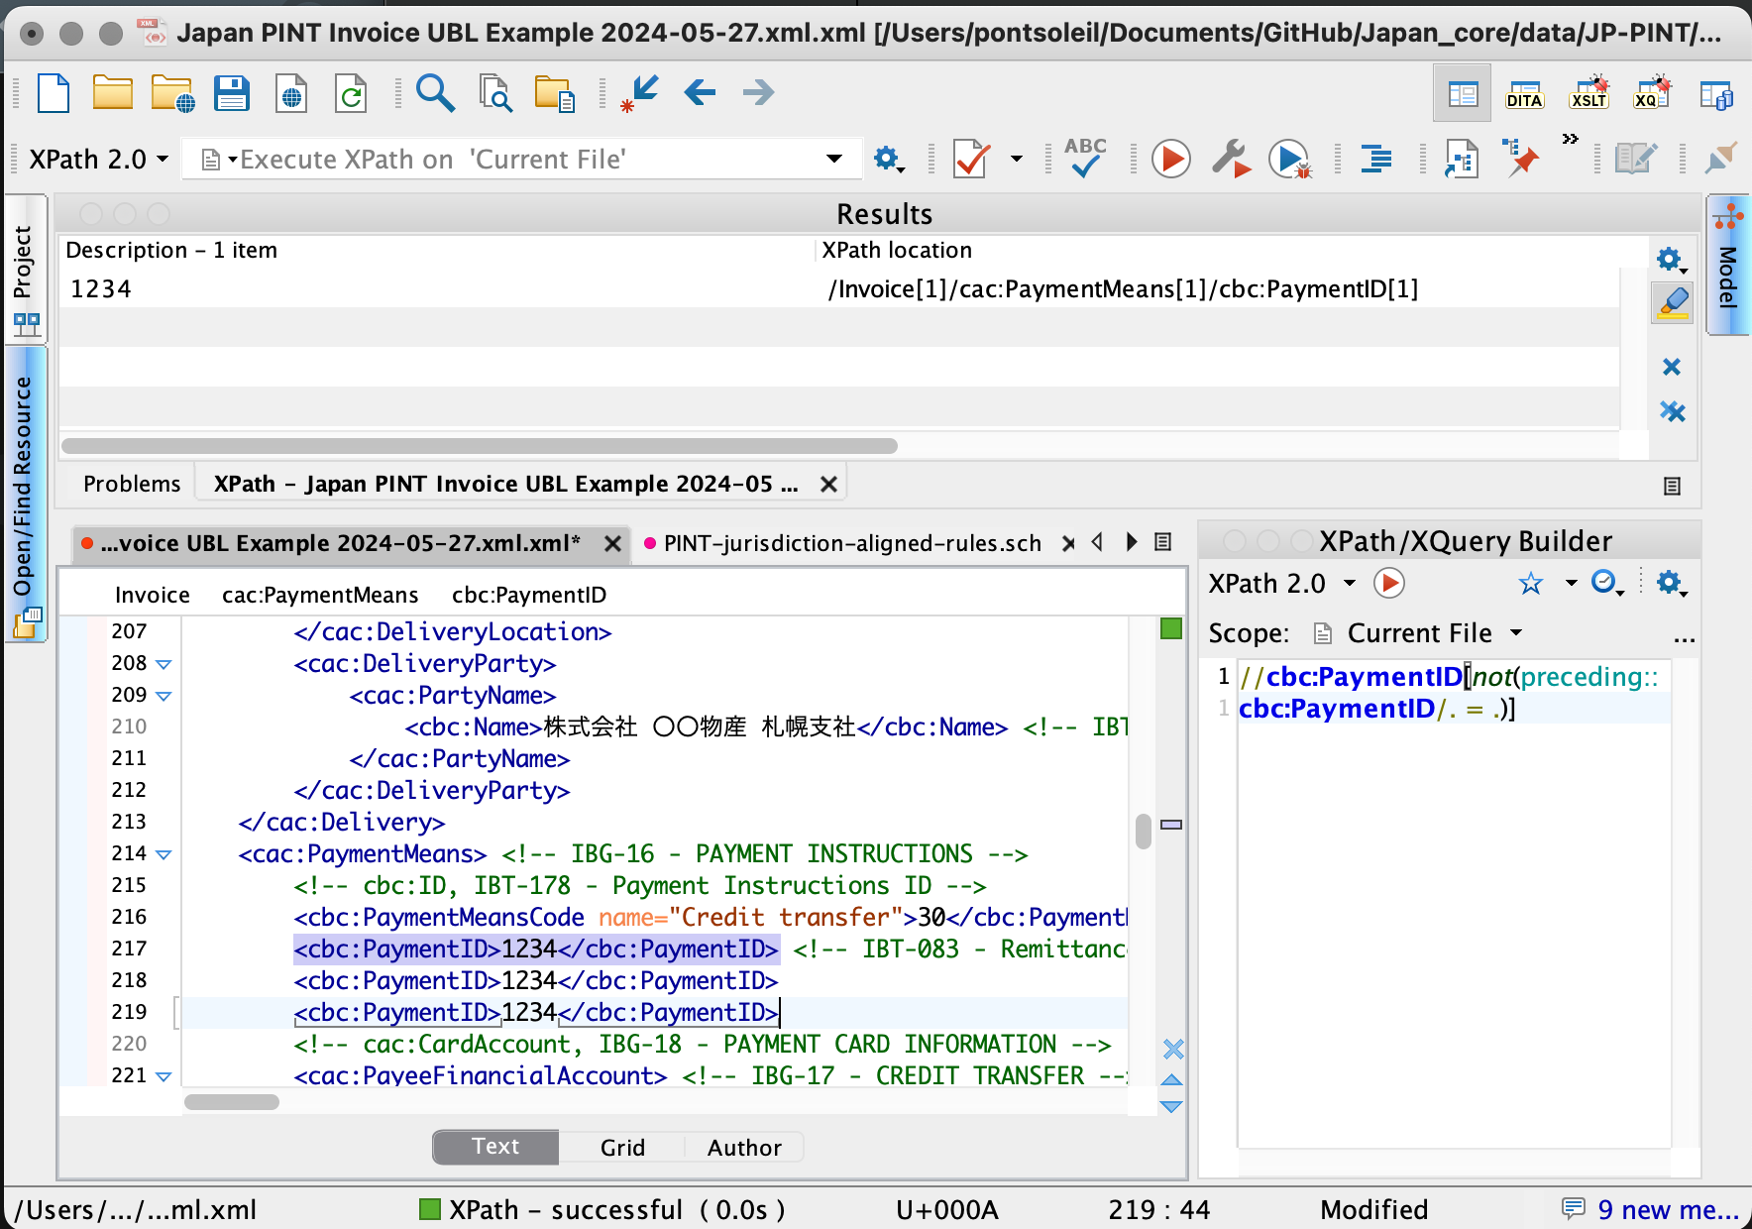Toggle the results highlight marker icon
Screen dimensions: 1752x1229
(x=1672, y=302)
